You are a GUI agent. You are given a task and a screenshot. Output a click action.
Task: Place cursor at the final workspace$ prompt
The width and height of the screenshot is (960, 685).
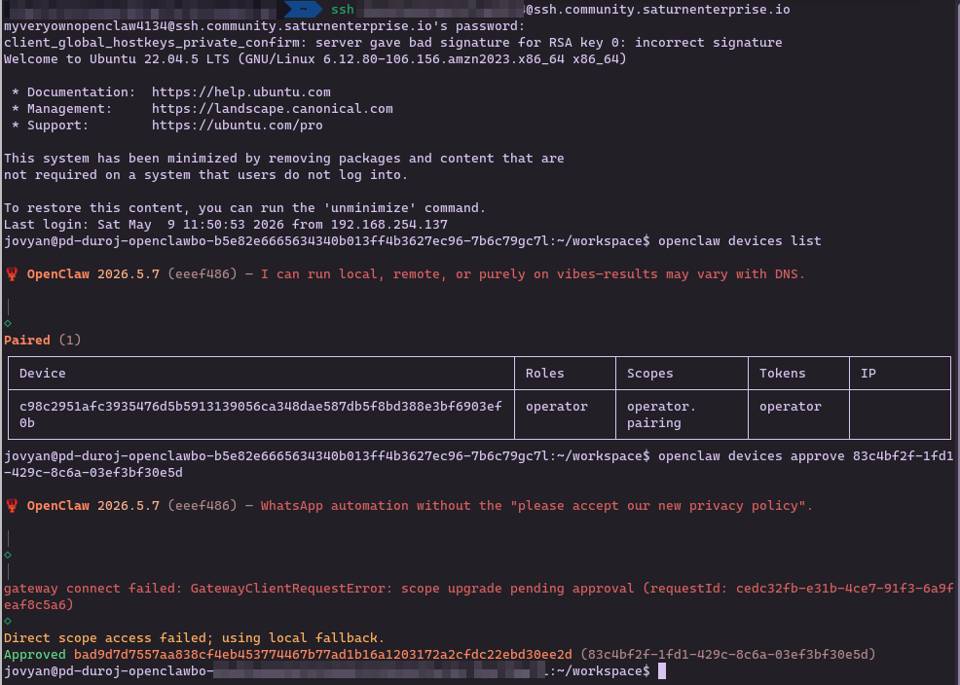662,671
